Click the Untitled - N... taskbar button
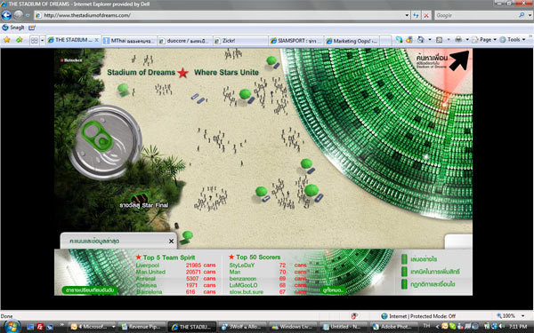Image resolution: width=534 pixels, height=333 pixels. point(344,327)
